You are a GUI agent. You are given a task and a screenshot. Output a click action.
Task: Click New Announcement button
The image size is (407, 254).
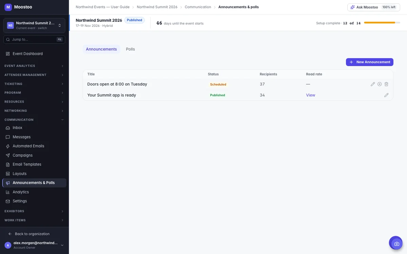tap(370, 62)
